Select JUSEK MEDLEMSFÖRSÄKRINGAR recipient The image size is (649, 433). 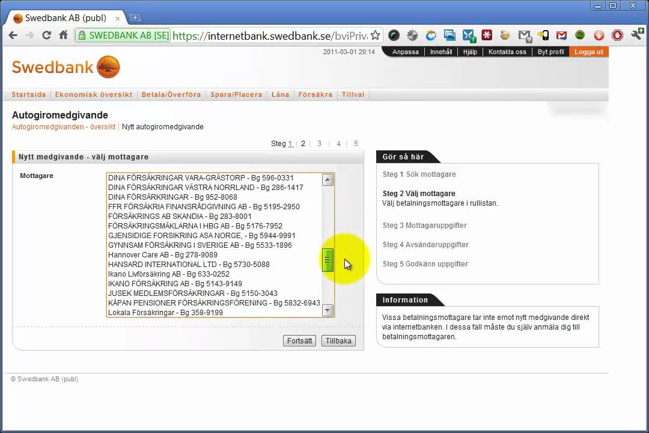(x=214, y=293)
